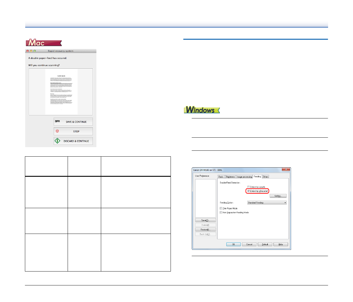Click the DFR icon on Save & Continue

pos(58,121)
